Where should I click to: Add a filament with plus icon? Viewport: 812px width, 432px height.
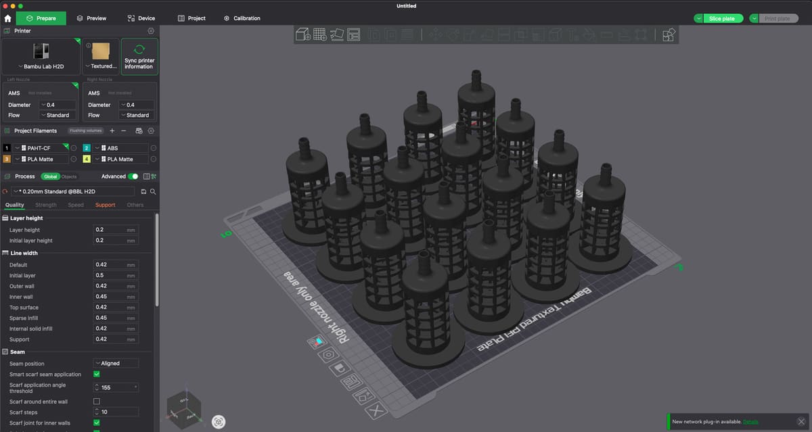click(112, 130)
